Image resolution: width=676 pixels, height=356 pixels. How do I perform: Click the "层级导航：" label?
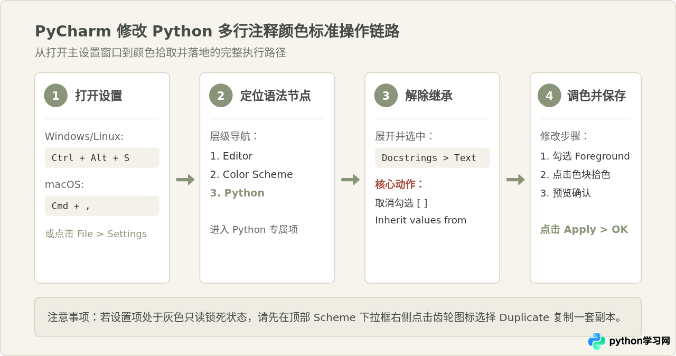[234, 136]
